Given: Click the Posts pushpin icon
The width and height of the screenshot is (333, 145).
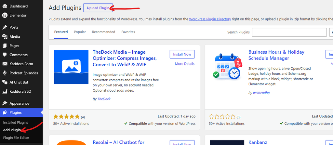Looking at the screenshot, I should tap(5, 27).
